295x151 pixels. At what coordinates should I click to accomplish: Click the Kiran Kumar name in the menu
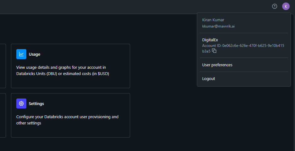[213, 20]
